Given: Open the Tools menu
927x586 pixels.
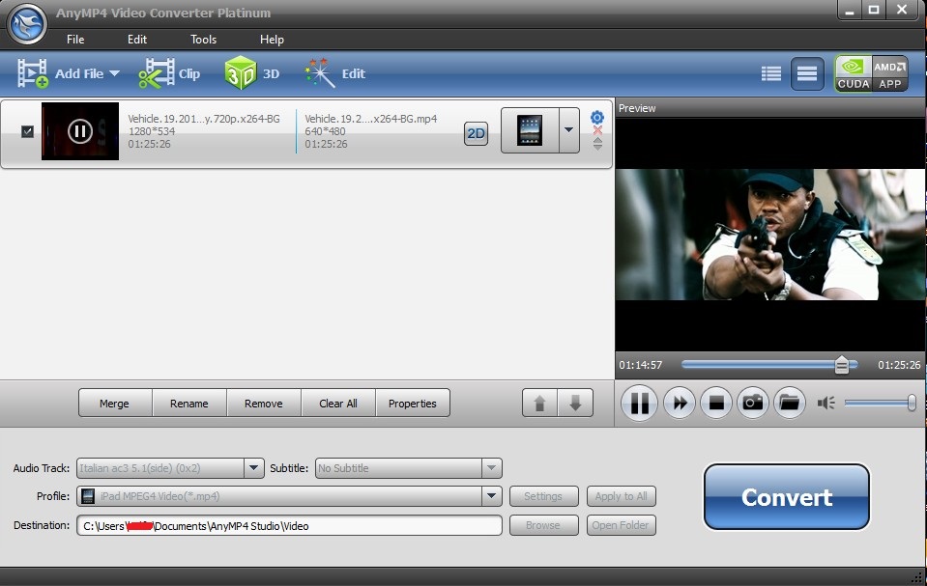Looking at the screenshot, I should (203, 40).
